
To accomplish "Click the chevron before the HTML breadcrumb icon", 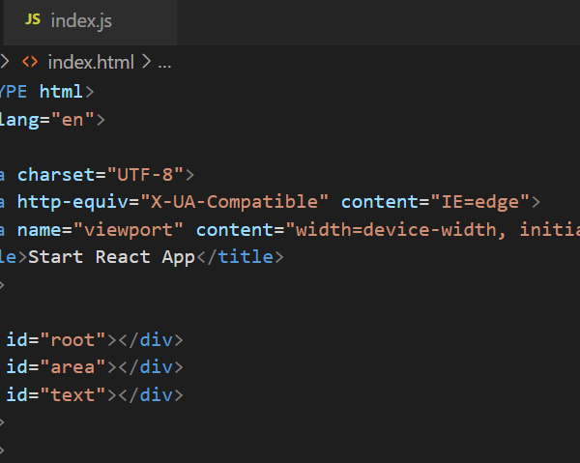I will click(5, 63).
